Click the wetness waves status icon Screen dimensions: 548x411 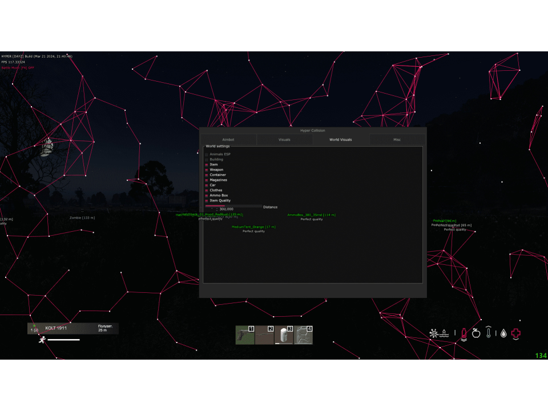tap(444, 333)
